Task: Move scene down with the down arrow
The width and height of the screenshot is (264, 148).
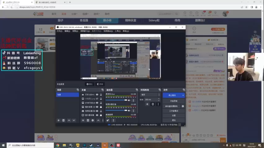Action: [74, 120]
